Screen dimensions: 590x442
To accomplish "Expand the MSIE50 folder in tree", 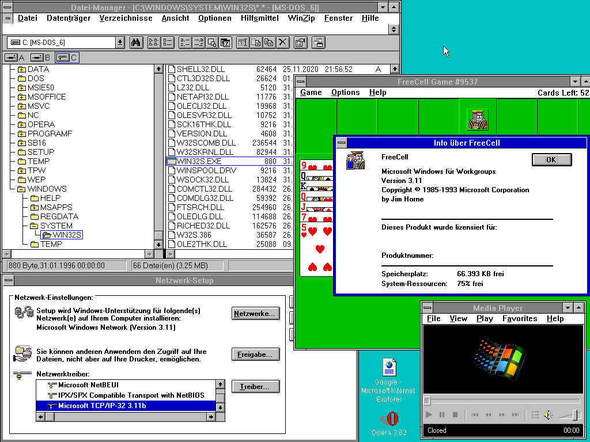I will tap(22, 88).
